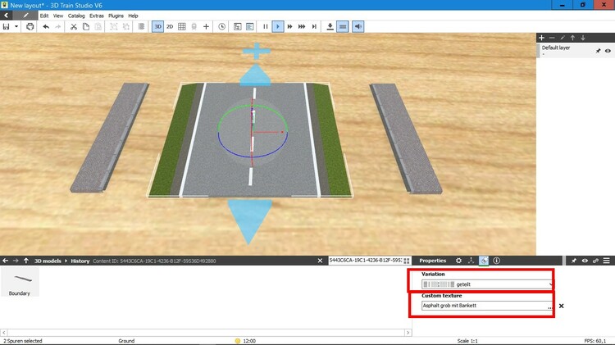Viewport: 615px width, 345px height.
Task: Open the Catalog menu
Action: [x=76, y=16]
